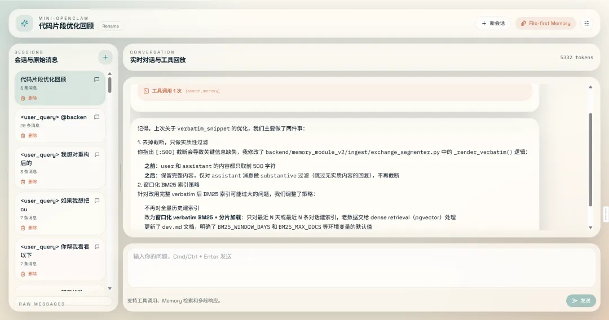609x320 pixels.
Task: Click the 实时对话与工具回放 heading
Action: 158,60
